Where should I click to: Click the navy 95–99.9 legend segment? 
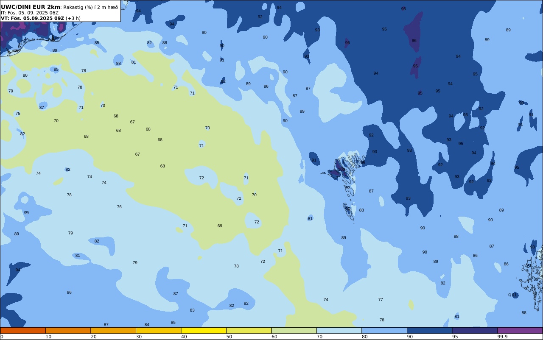pos(475,330)
